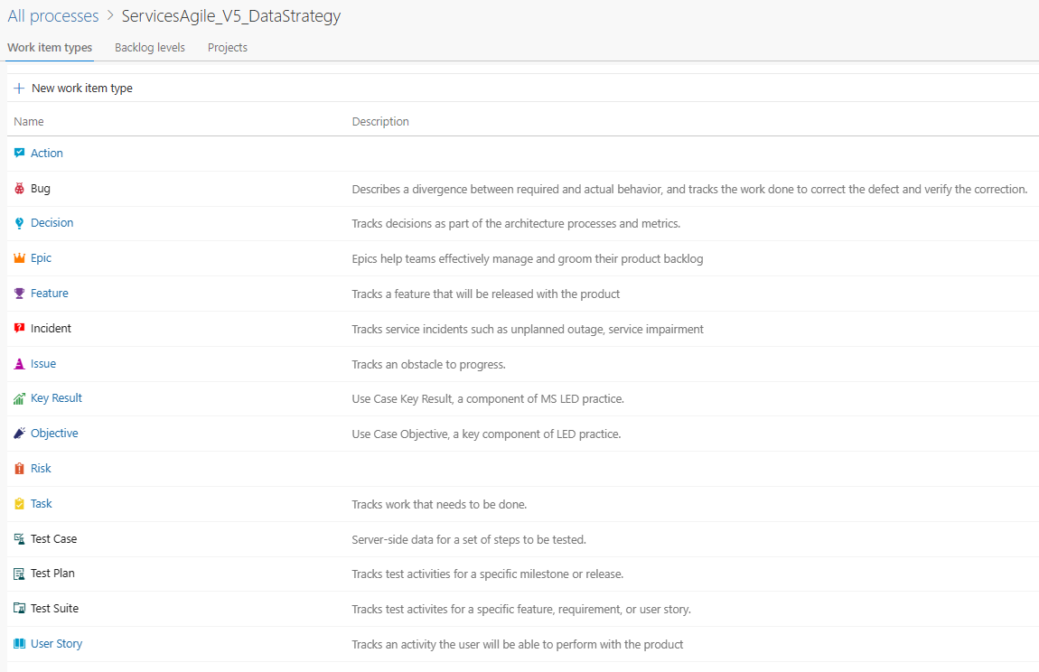Open the Action work item type

(x=47, y=153)
